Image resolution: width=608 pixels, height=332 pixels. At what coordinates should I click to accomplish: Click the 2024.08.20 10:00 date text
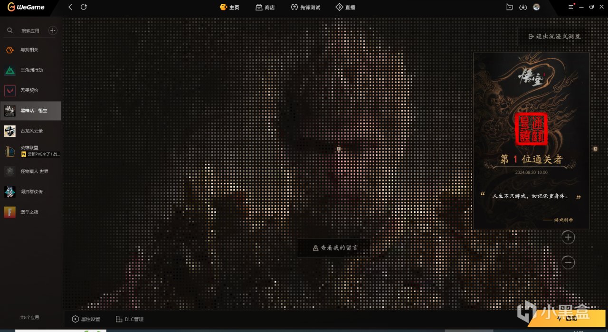click(531, 172)
